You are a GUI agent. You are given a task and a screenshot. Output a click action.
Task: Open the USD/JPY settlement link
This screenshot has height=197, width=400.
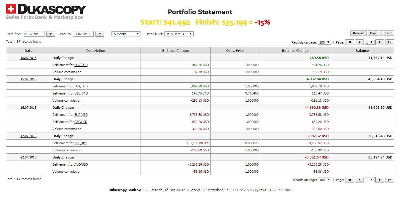click(81, 143)
